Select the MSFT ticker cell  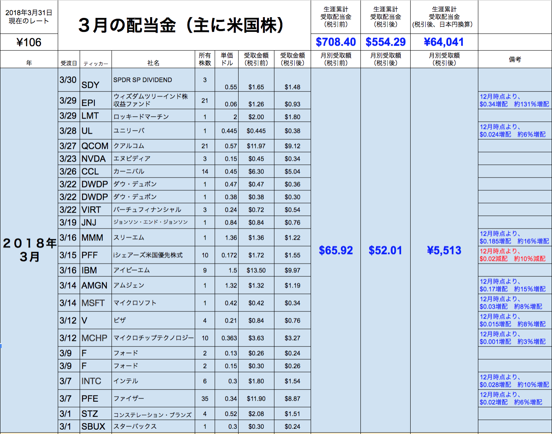coord(96,303)
